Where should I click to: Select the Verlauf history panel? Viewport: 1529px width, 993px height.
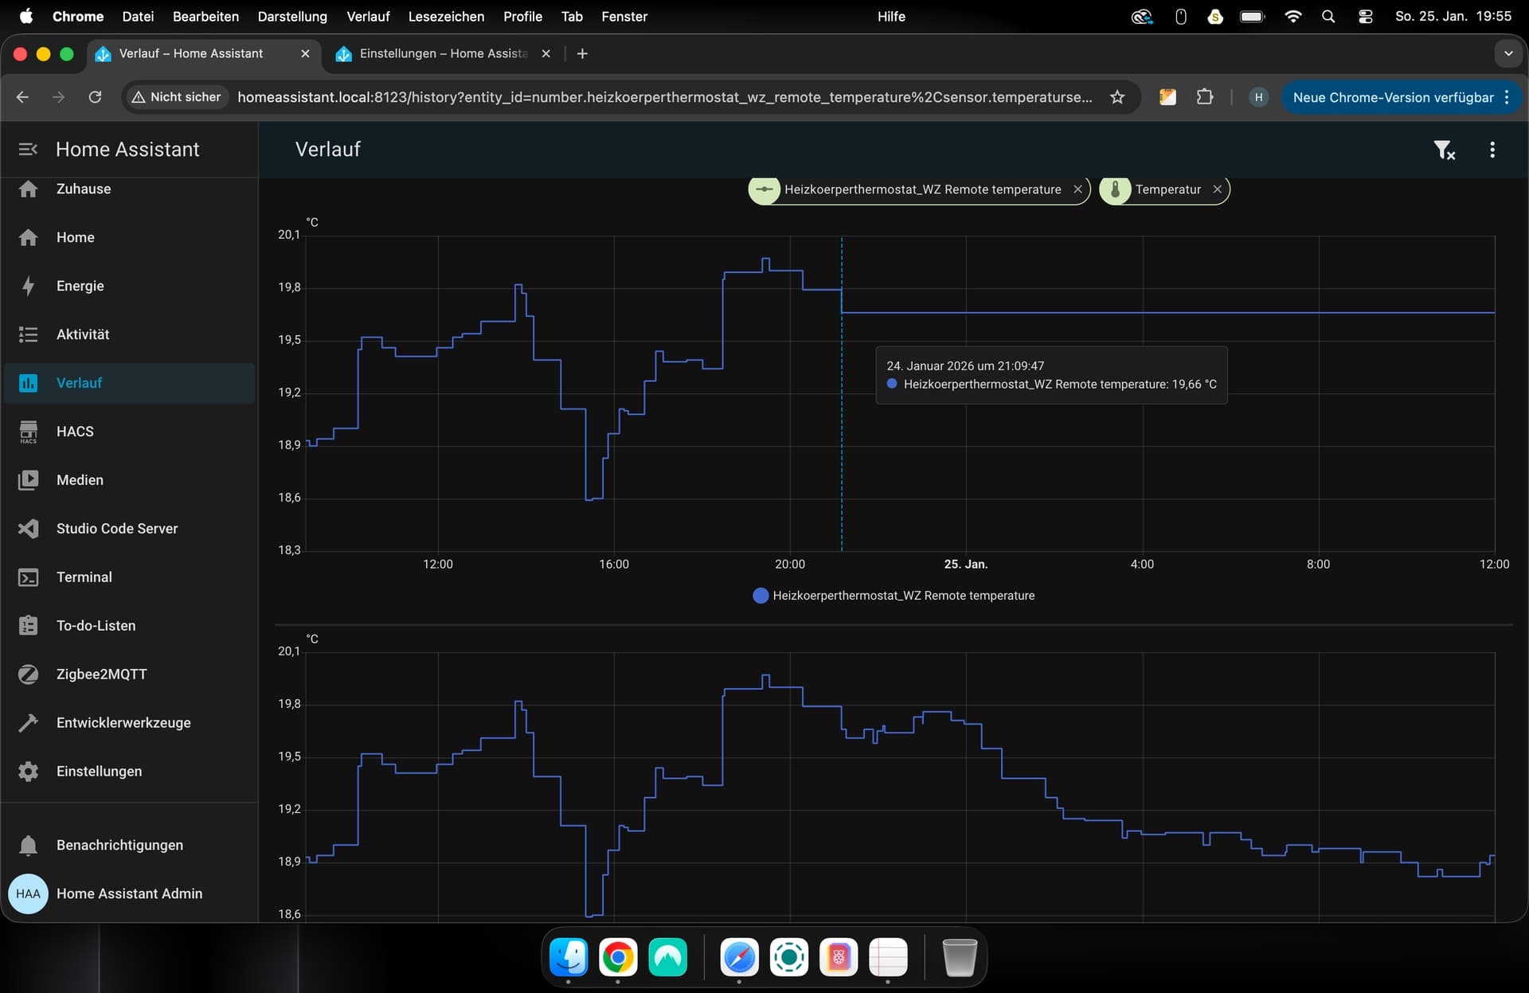click(x=127, y=383)
